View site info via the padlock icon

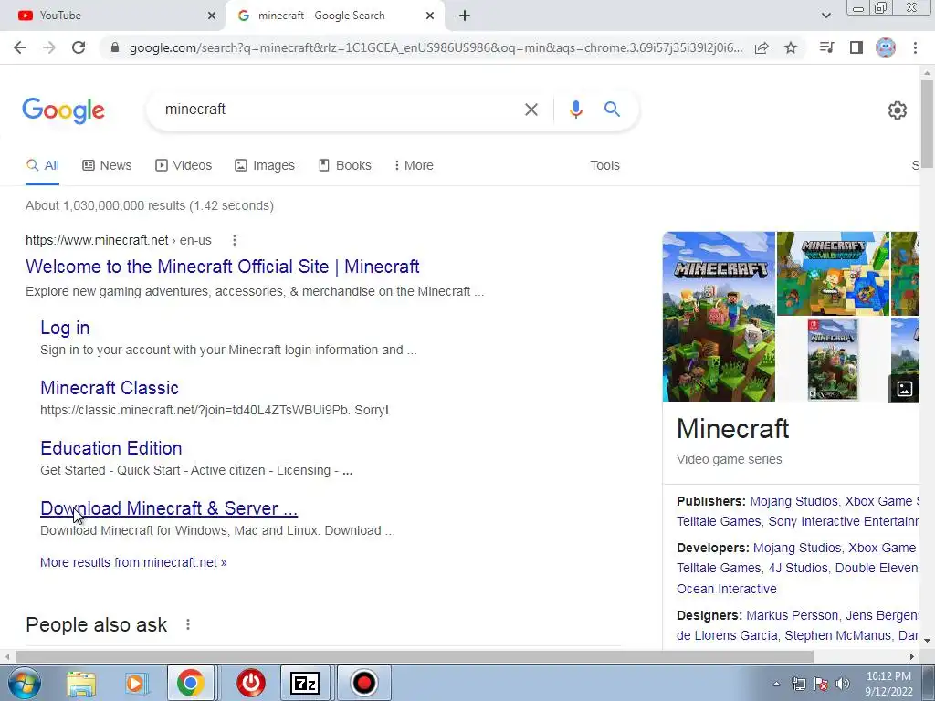(115, 47)
